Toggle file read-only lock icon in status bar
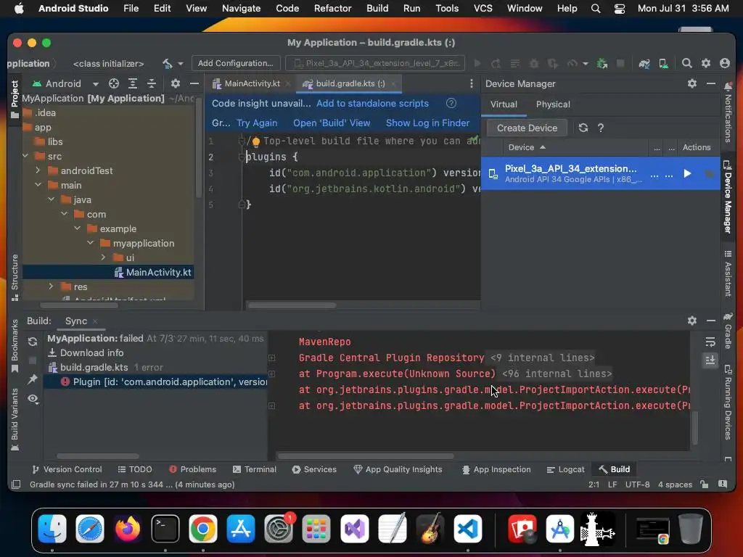743x557 pixels. click(705, 484)
